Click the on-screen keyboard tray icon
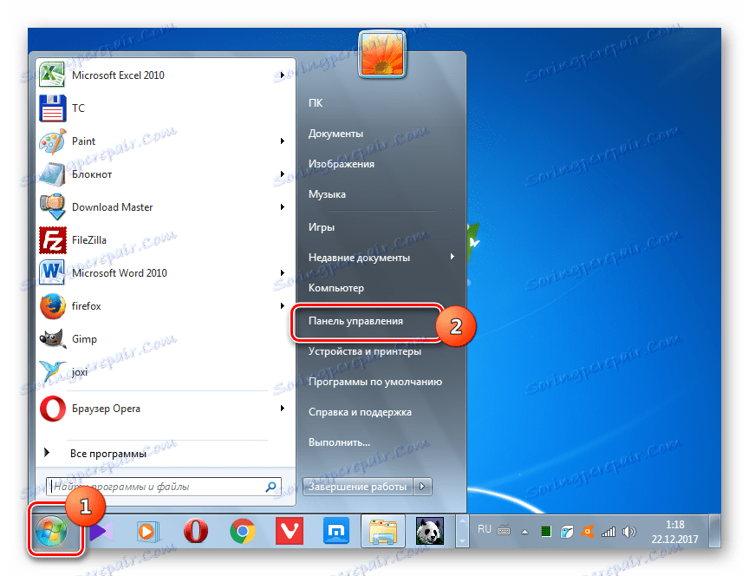 [504, 530]
